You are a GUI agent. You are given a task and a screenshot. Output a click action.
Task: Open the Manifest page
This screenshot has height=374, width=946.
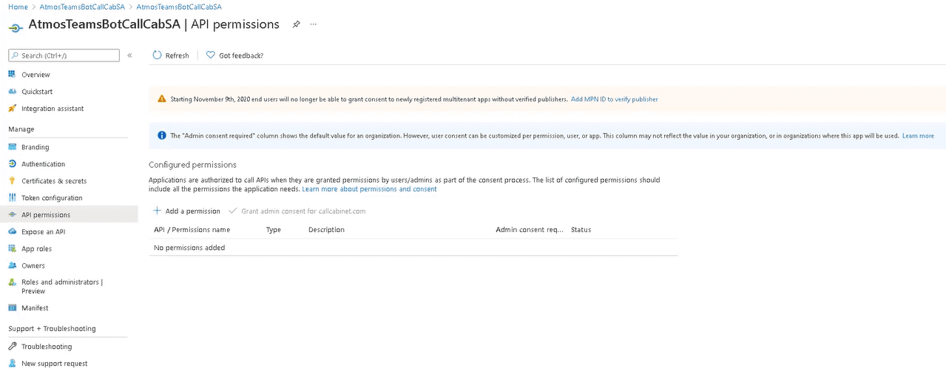[x=35, y=308]
